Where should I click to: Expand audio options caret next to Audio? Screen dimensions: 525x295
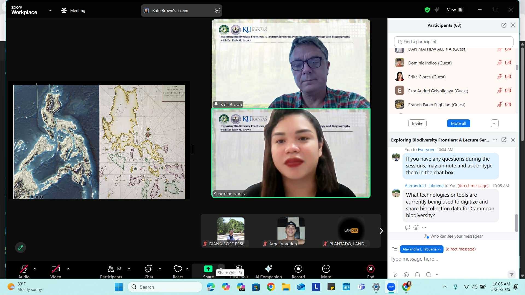[35, 269]
